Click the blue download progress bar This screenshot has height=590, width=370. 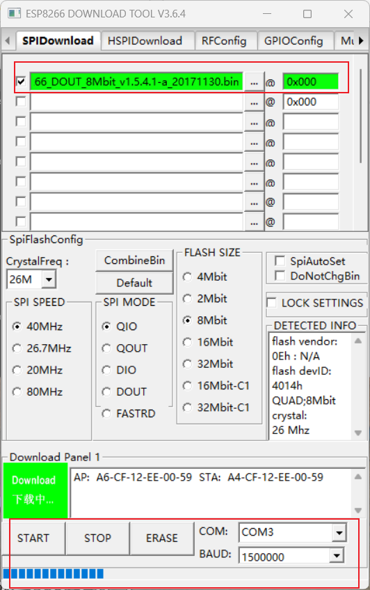pos(54,573)
